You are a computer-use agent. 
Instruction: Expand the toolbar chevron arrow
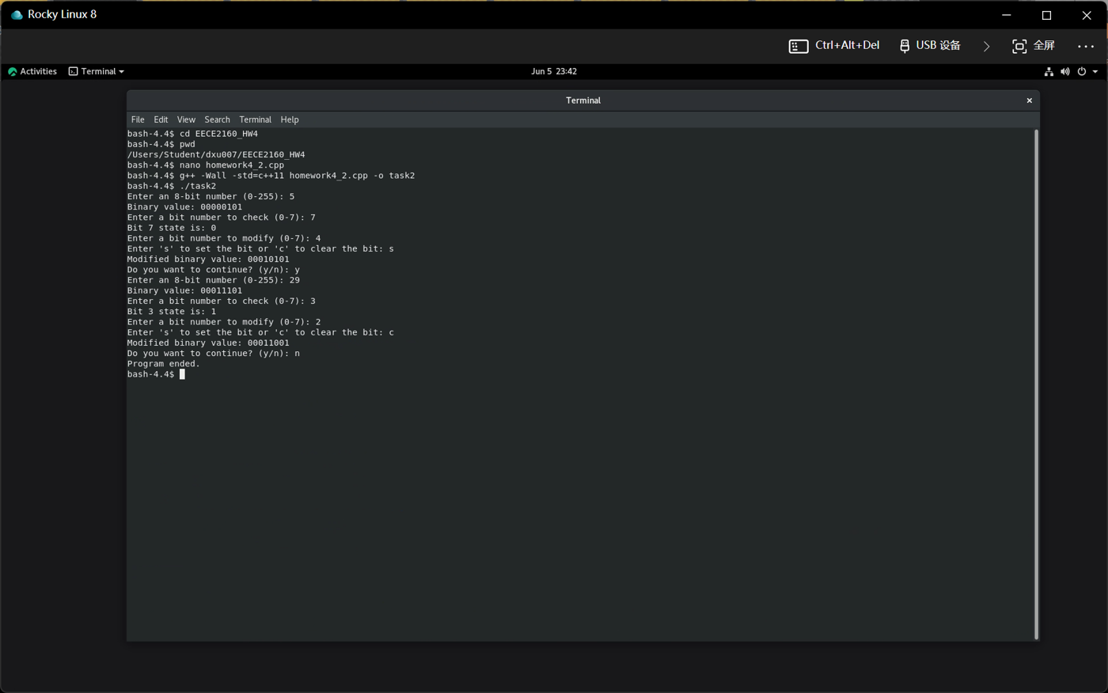[x=986, y=47]
